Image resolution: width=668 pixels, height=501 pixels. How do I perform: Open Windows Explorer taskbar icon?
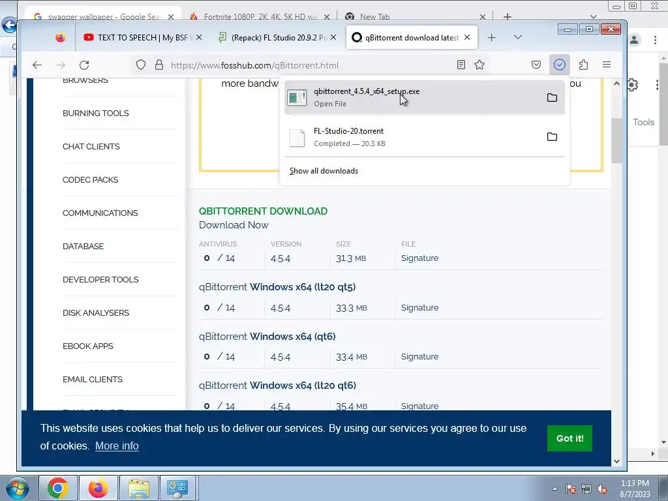[140, 488]
